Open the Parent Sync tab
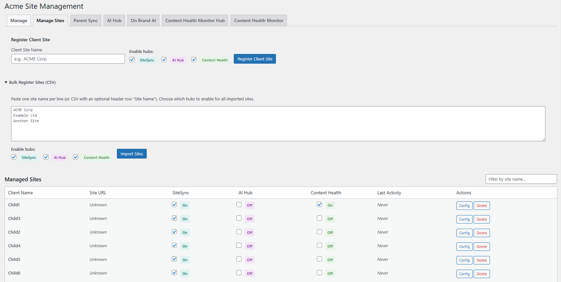Screen dimensions: 561x282 pos(86,21)
